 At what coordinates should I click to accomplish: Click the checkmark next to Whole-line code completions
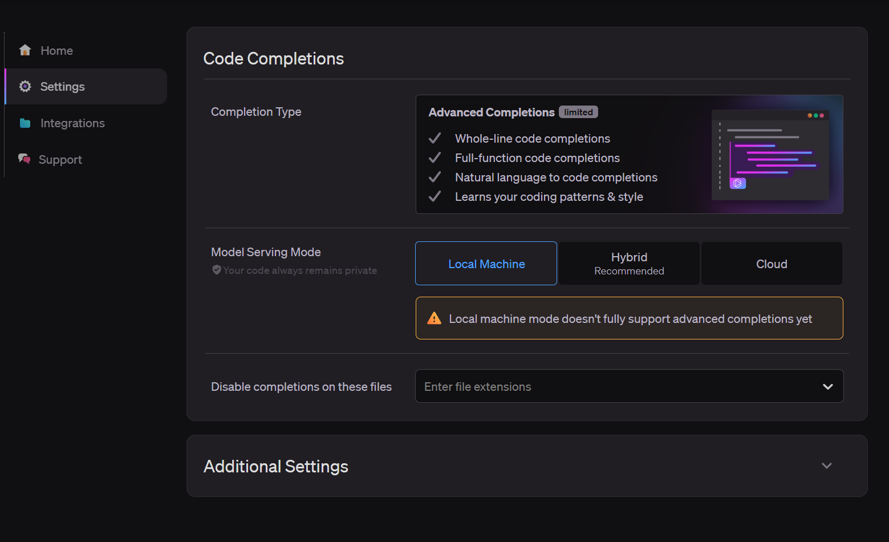pos(435,138)
